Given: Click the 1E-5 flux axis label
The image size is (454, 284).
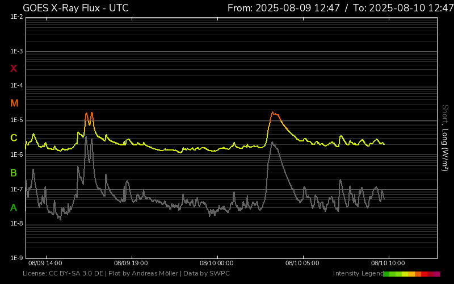Looking at the screenshot, I should point(16,120).
